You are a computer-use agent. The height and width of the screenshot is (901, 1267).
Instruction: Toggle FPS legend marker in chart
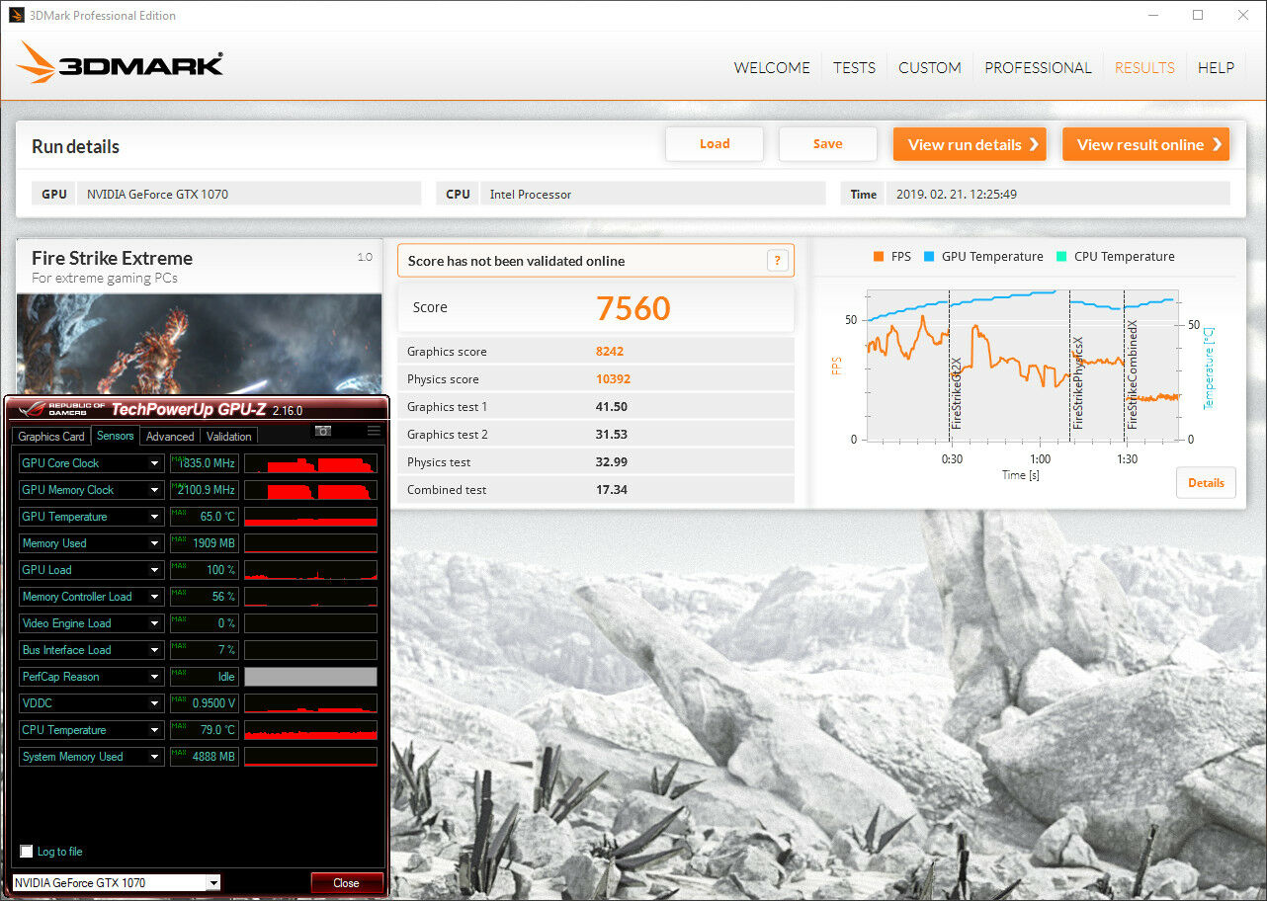pos(878,256)
